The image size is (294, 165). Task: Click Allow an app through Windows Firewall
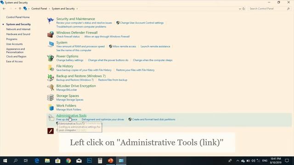click(x=107, y=37)
